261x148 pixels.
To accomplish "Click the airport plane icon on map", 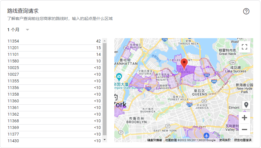I will [206, 136].
